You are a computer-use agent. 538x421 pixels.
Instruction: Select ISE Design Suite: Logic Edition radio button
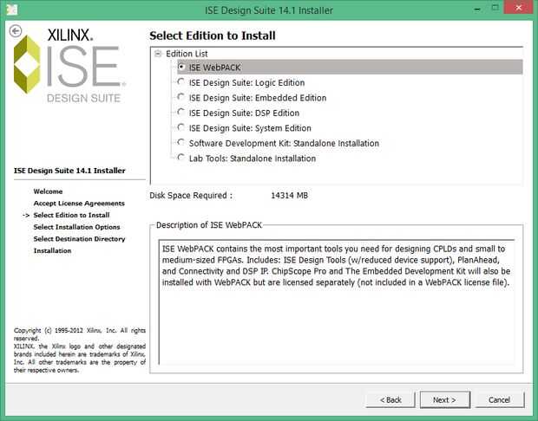[181, 82]
